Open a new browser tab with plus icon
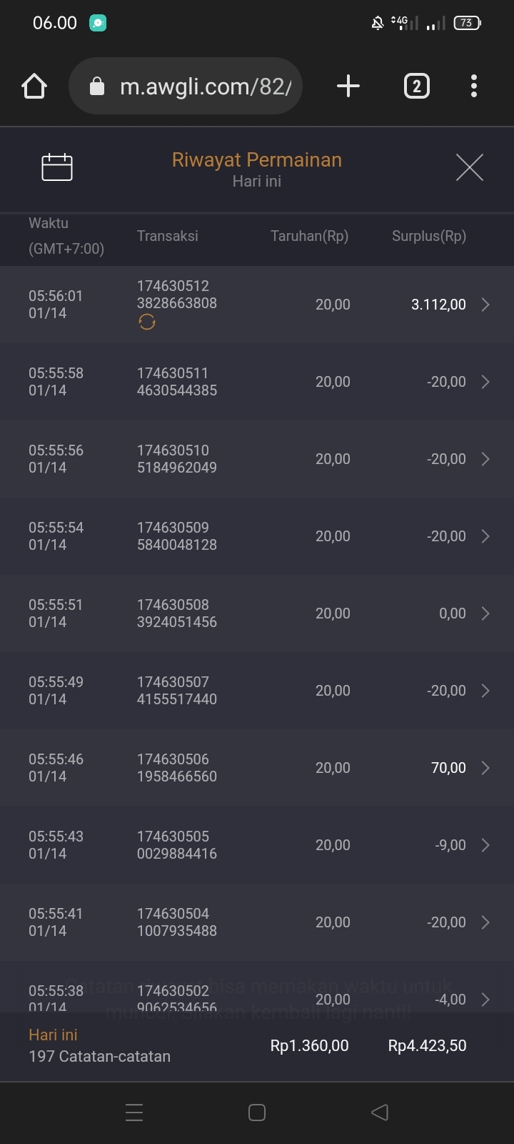 348,87
